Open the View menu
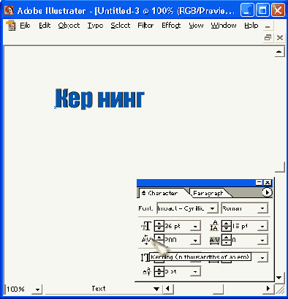The width and height of the screenshot is (288, 299). (196, 26)
